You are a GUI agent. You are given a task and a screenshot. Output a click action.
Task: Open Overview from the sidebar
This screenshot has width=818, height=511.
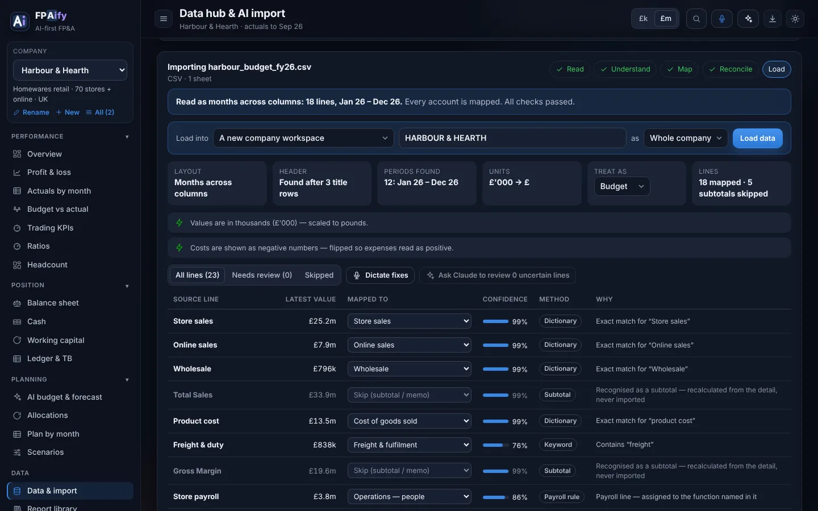[70, 154]
